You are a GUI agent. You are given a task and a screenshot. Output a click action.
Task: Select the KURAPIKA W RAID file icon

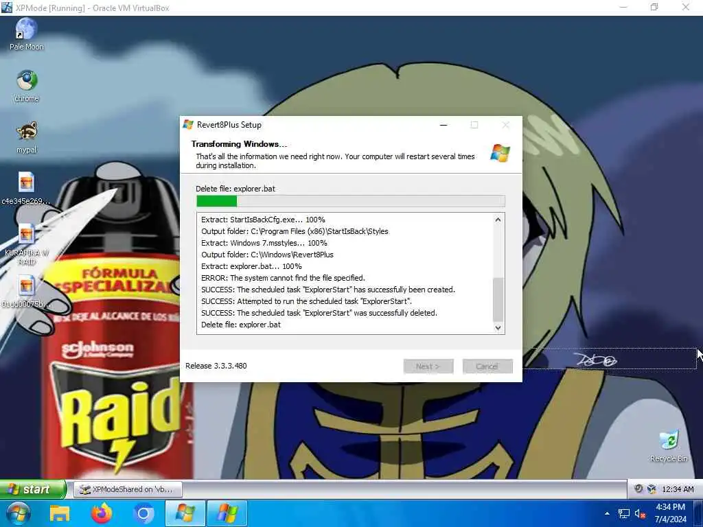coord(26,244)
